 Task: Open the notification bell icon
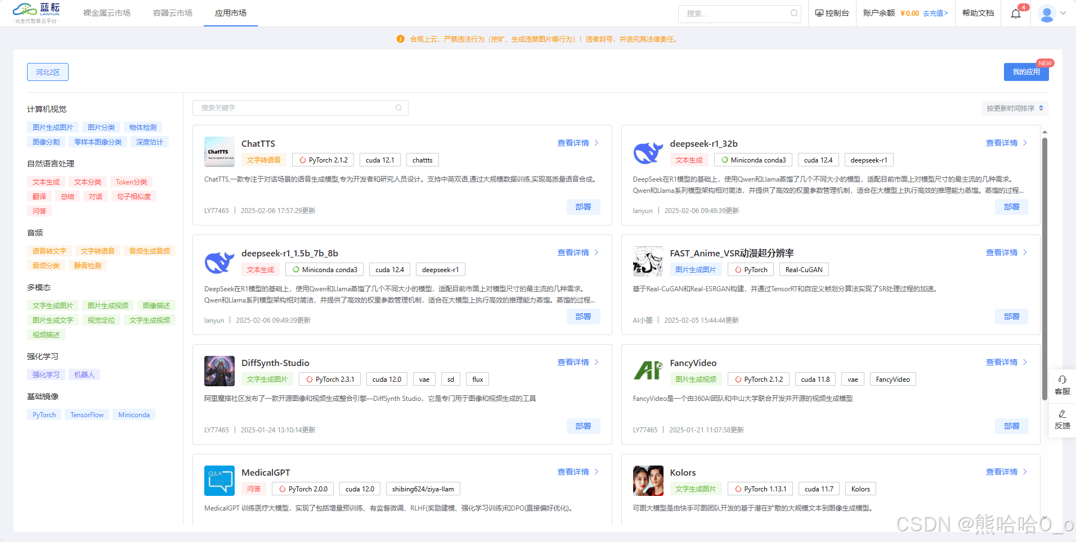pos(1016,13)
